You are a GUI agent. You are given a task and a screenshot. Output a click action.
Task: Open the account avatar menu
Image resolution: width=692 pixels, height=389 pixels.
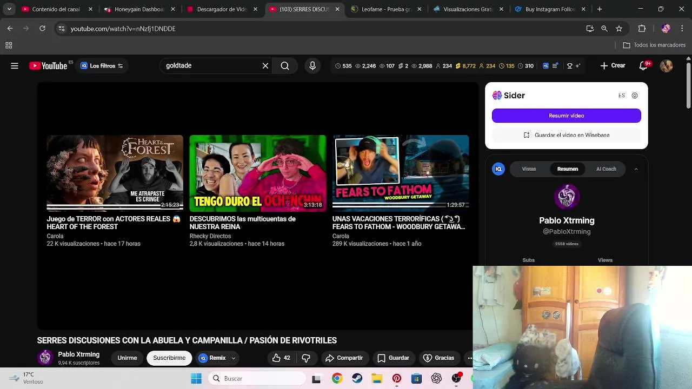pyautogui.click(x=666, y=66)
